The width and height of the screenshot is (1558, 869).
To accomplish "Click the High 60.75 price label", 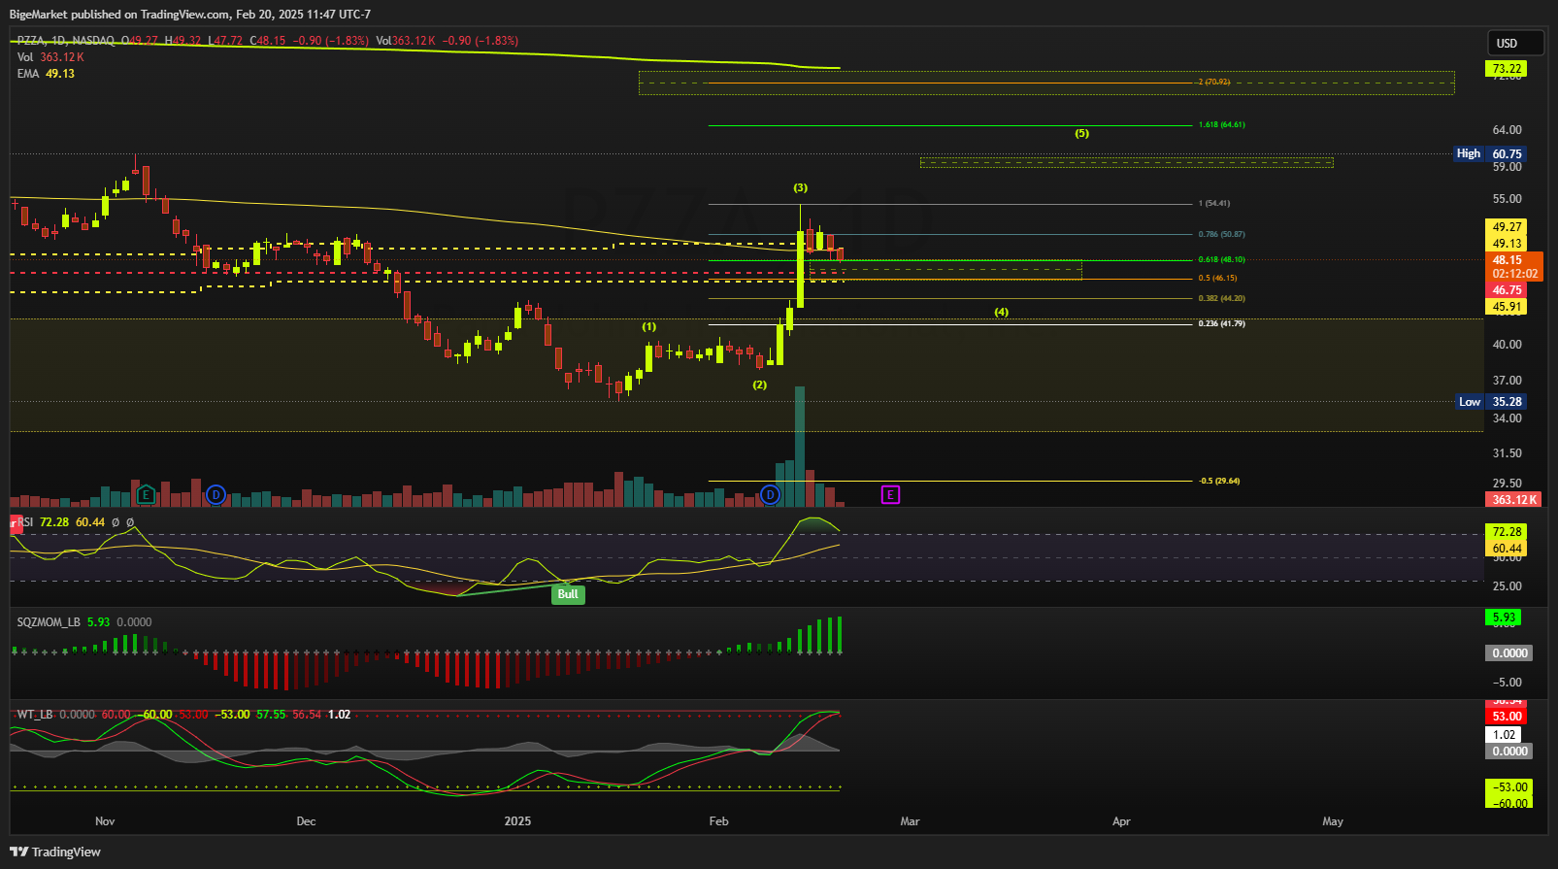I will click(x=1490, y=153).
